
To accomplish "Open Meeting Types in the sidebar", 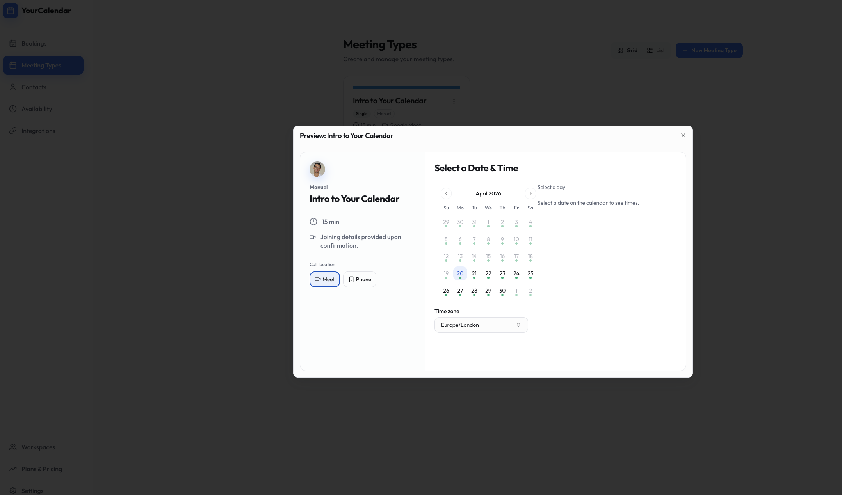I will 43,65.
